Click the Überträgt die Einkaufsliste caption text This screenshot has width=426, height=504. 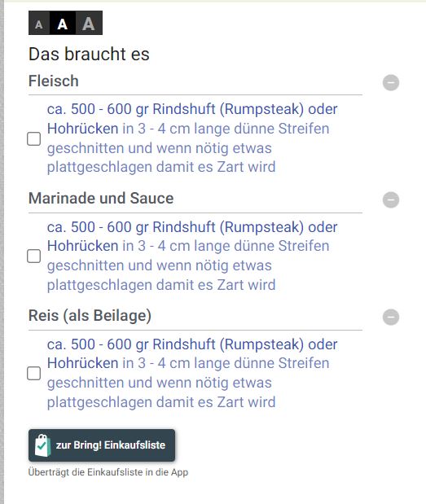coord(108,472)
